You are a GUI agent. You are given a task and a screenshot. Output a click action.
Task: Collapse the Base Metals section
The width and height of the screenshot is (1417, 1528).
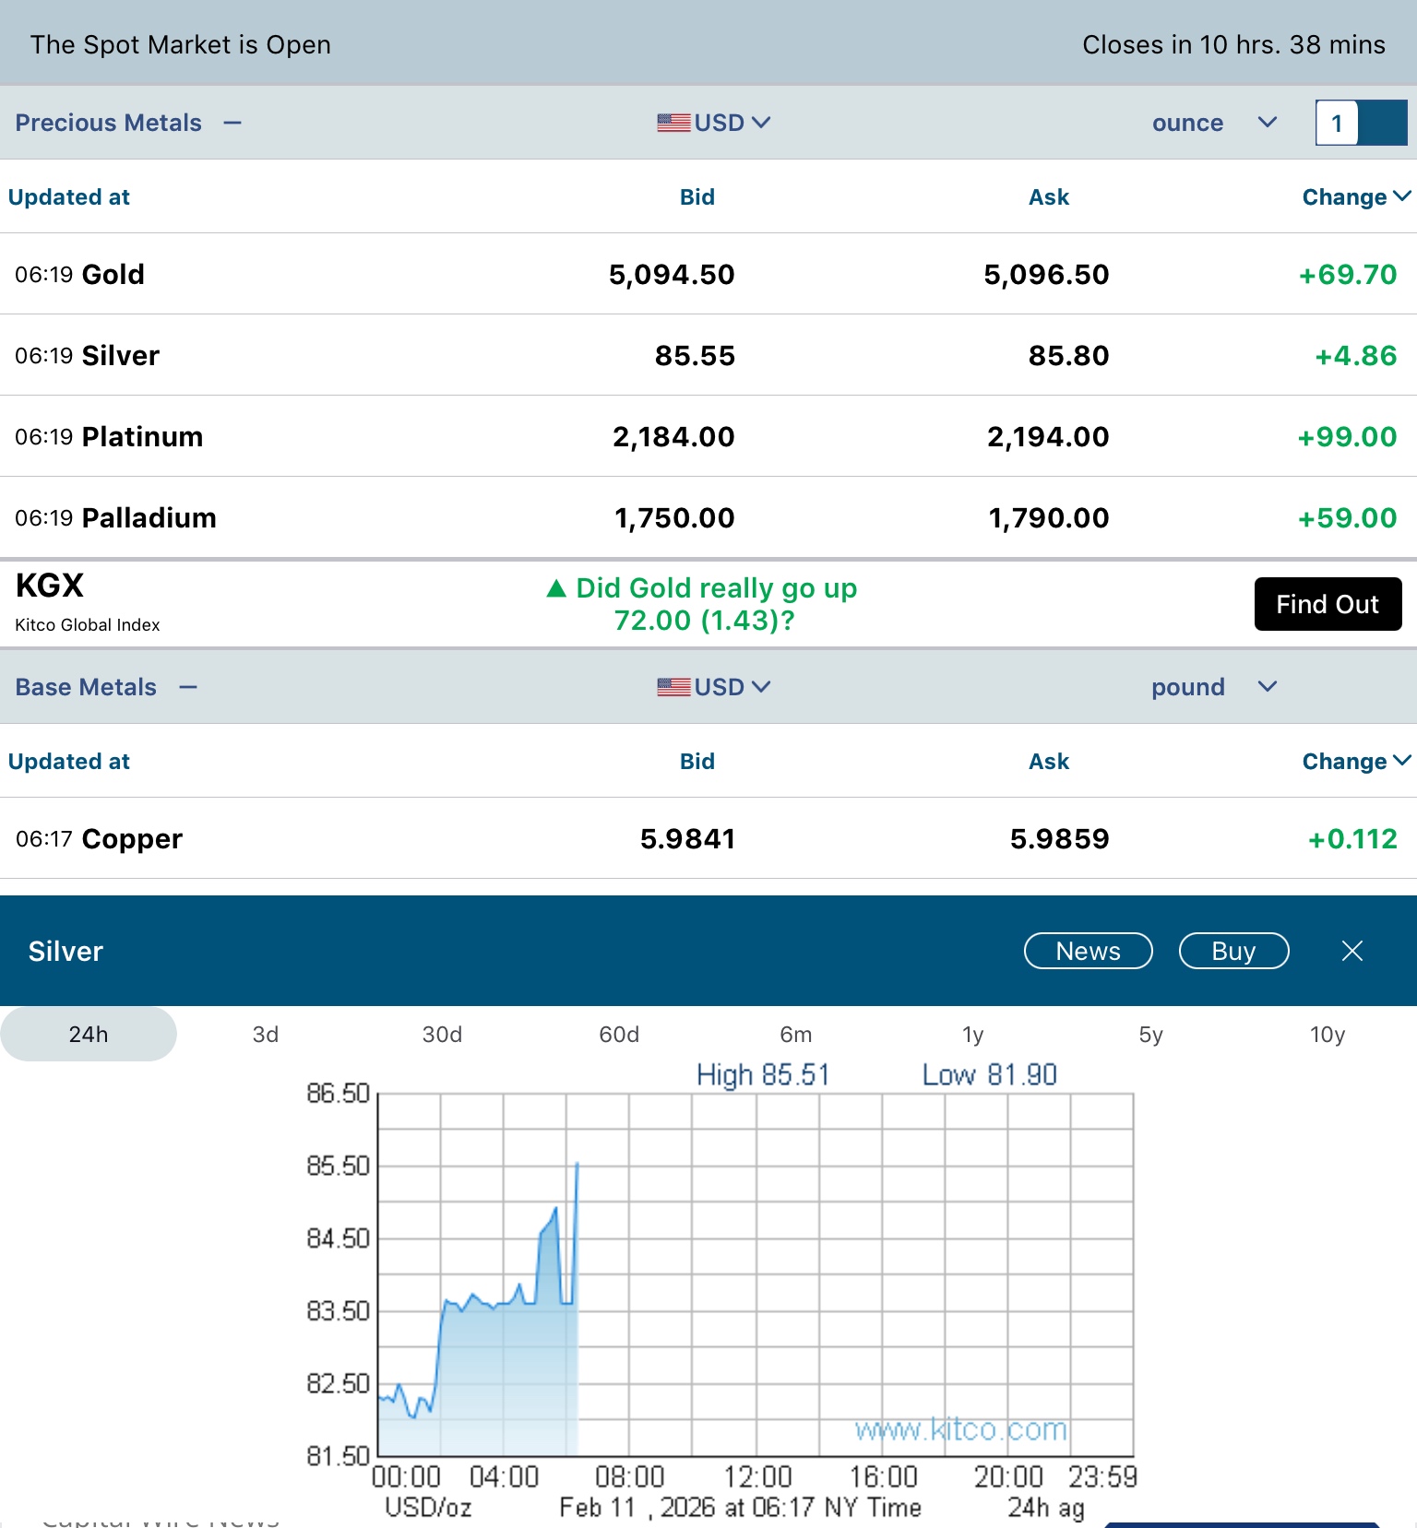point(188,687)
